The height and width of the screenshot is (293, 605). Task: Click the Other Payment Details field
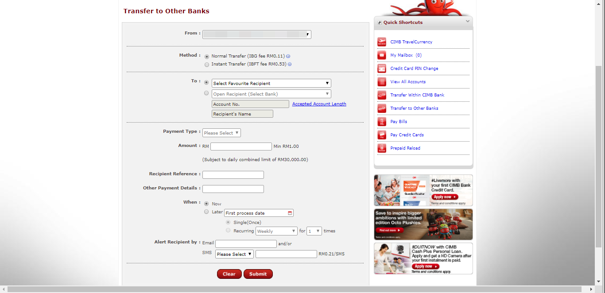[x=233, y=189]
